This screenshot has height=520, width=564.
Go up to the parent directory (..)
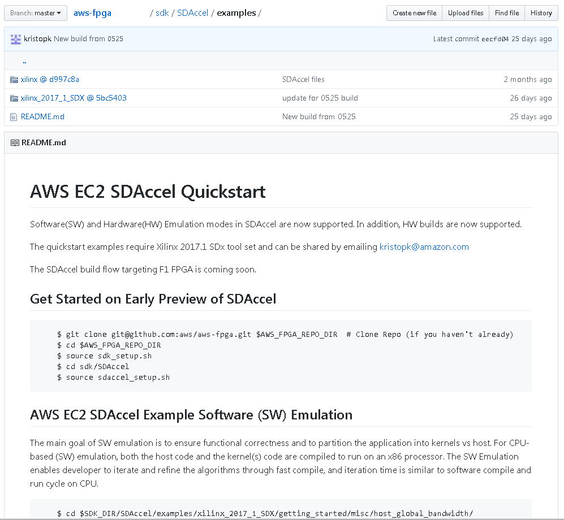pyautogui.click(x=24, y=61)
